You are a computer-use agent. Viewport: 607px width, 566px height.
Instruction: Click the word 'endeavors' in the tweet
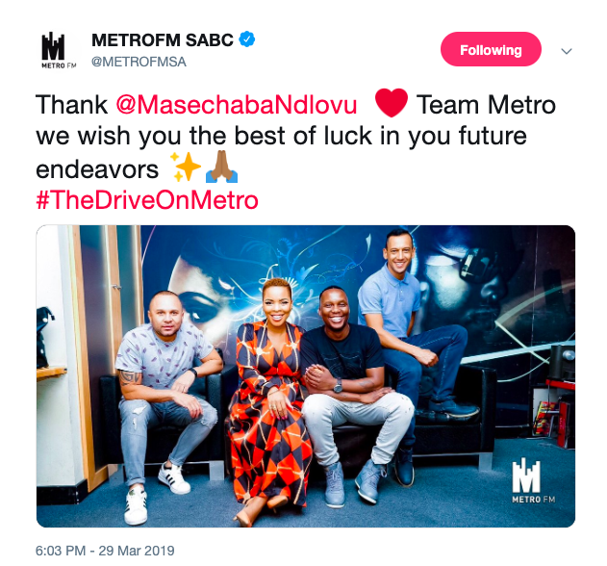click(97, 169)
